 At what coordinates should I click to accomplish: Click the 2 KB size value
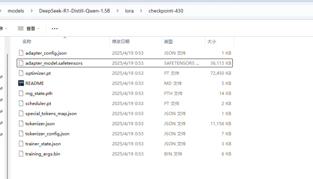227,103
